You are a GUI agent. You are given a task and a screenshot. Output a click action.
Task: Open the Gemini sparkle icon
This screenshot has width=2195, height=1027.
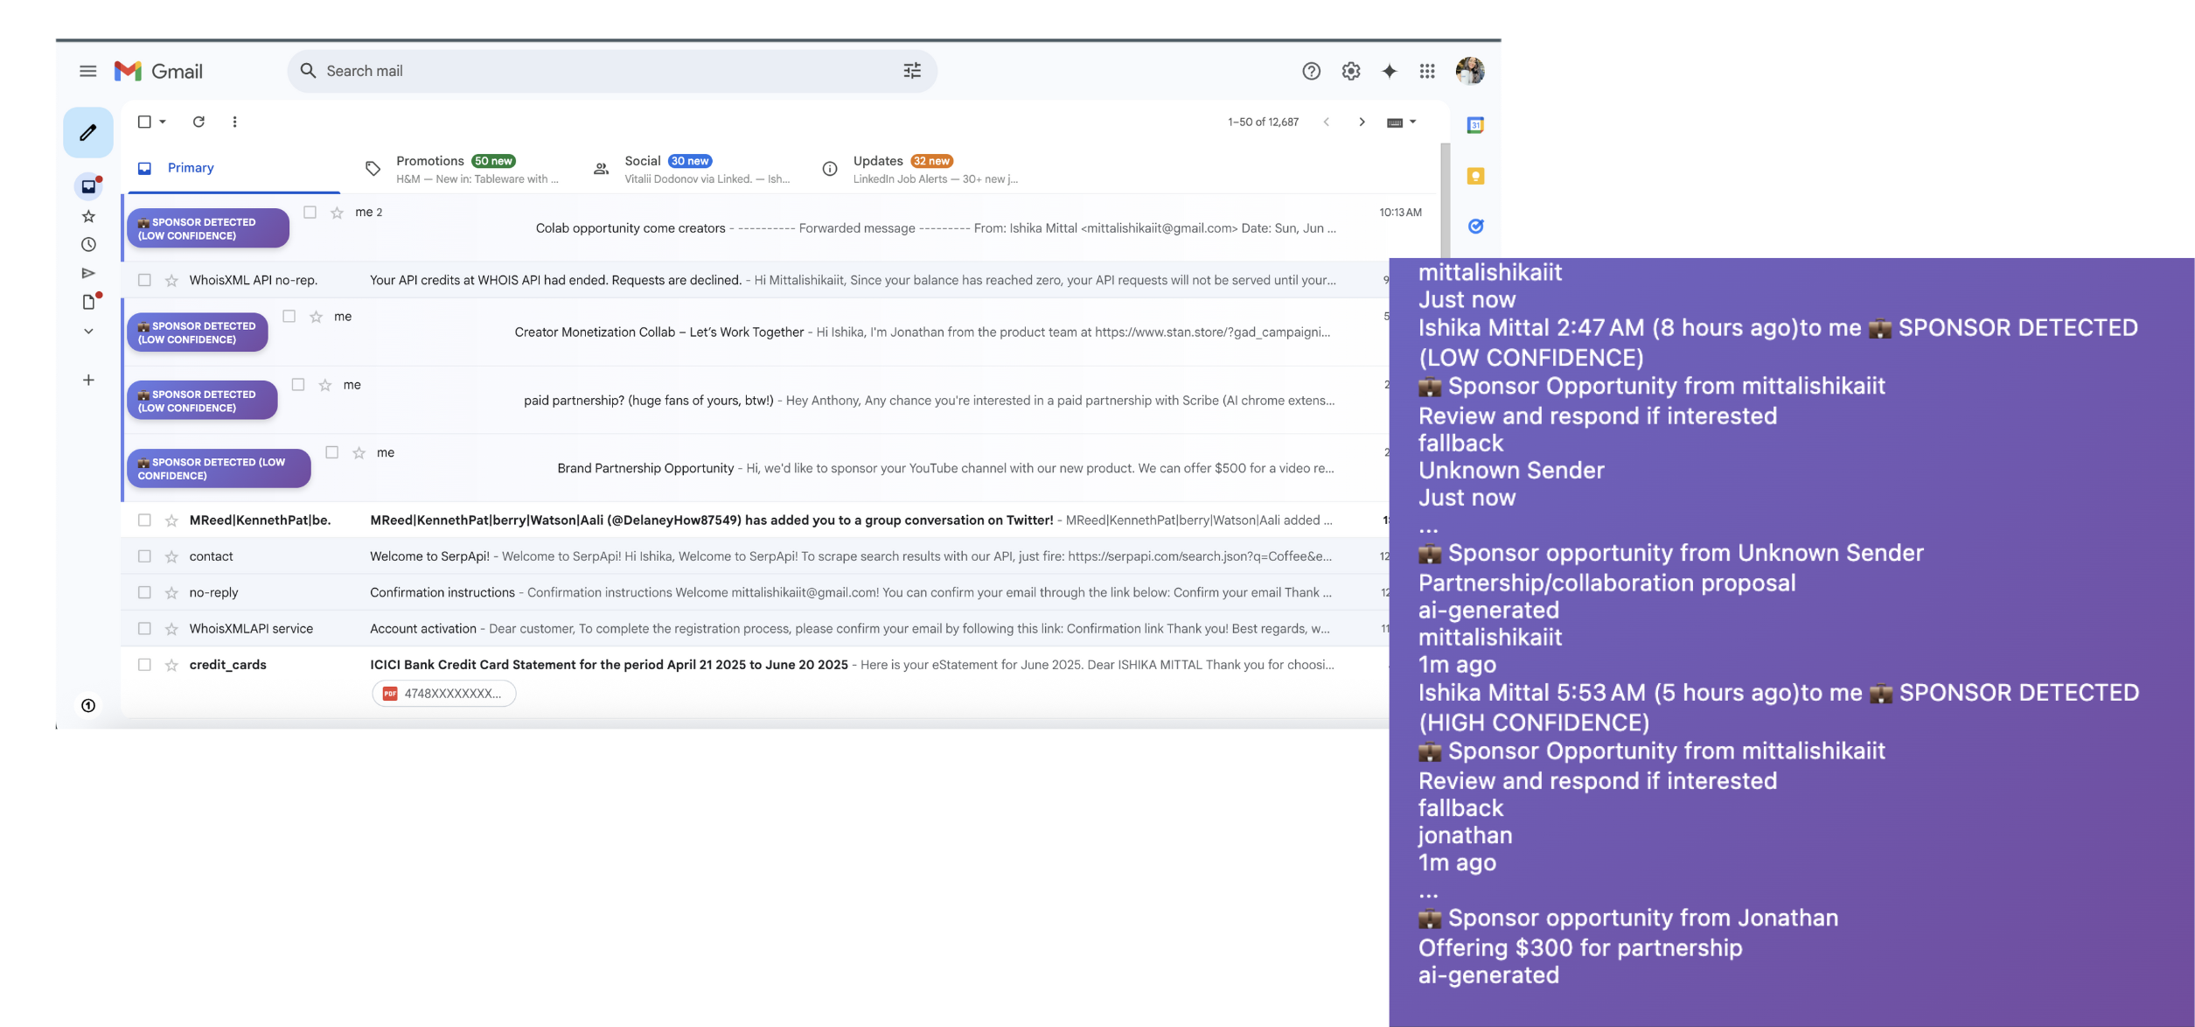pos(1389,72)
